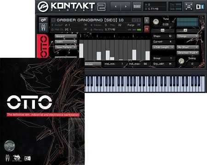Toggle the on-screen keyboard icon

[137, 6]
